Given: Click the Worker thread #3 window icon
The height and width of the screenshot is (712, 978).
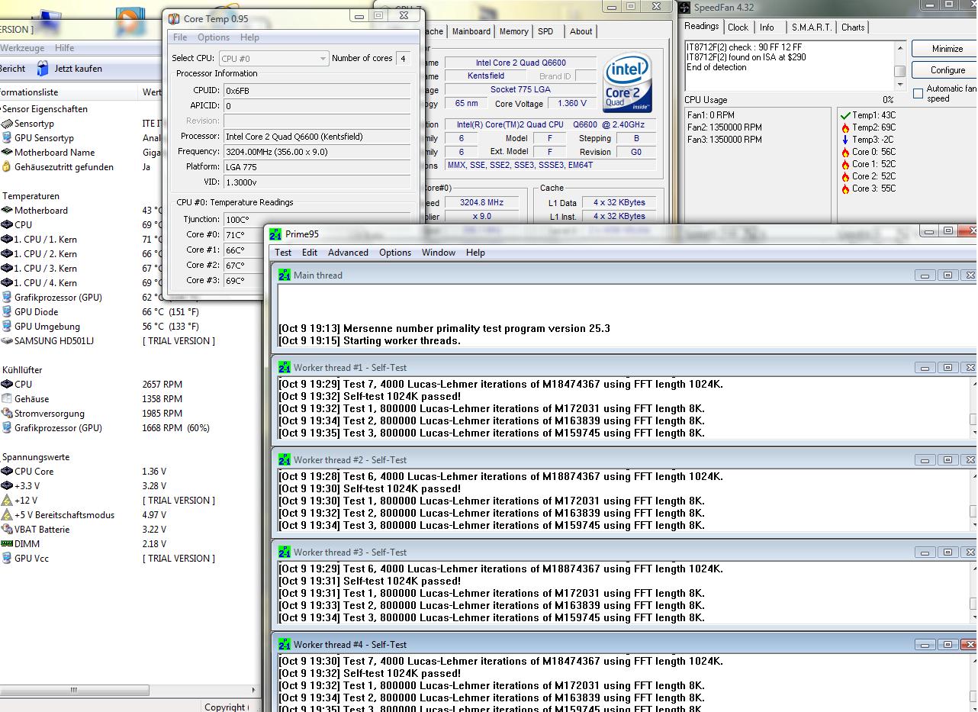Looking at the screenshot, I should tap(285, 552).
